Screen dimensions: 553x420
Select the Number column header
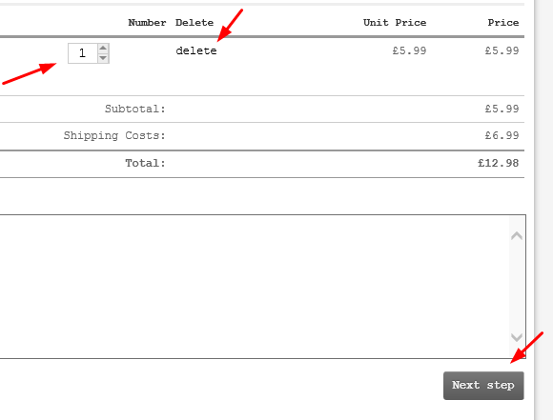(147, 23)
